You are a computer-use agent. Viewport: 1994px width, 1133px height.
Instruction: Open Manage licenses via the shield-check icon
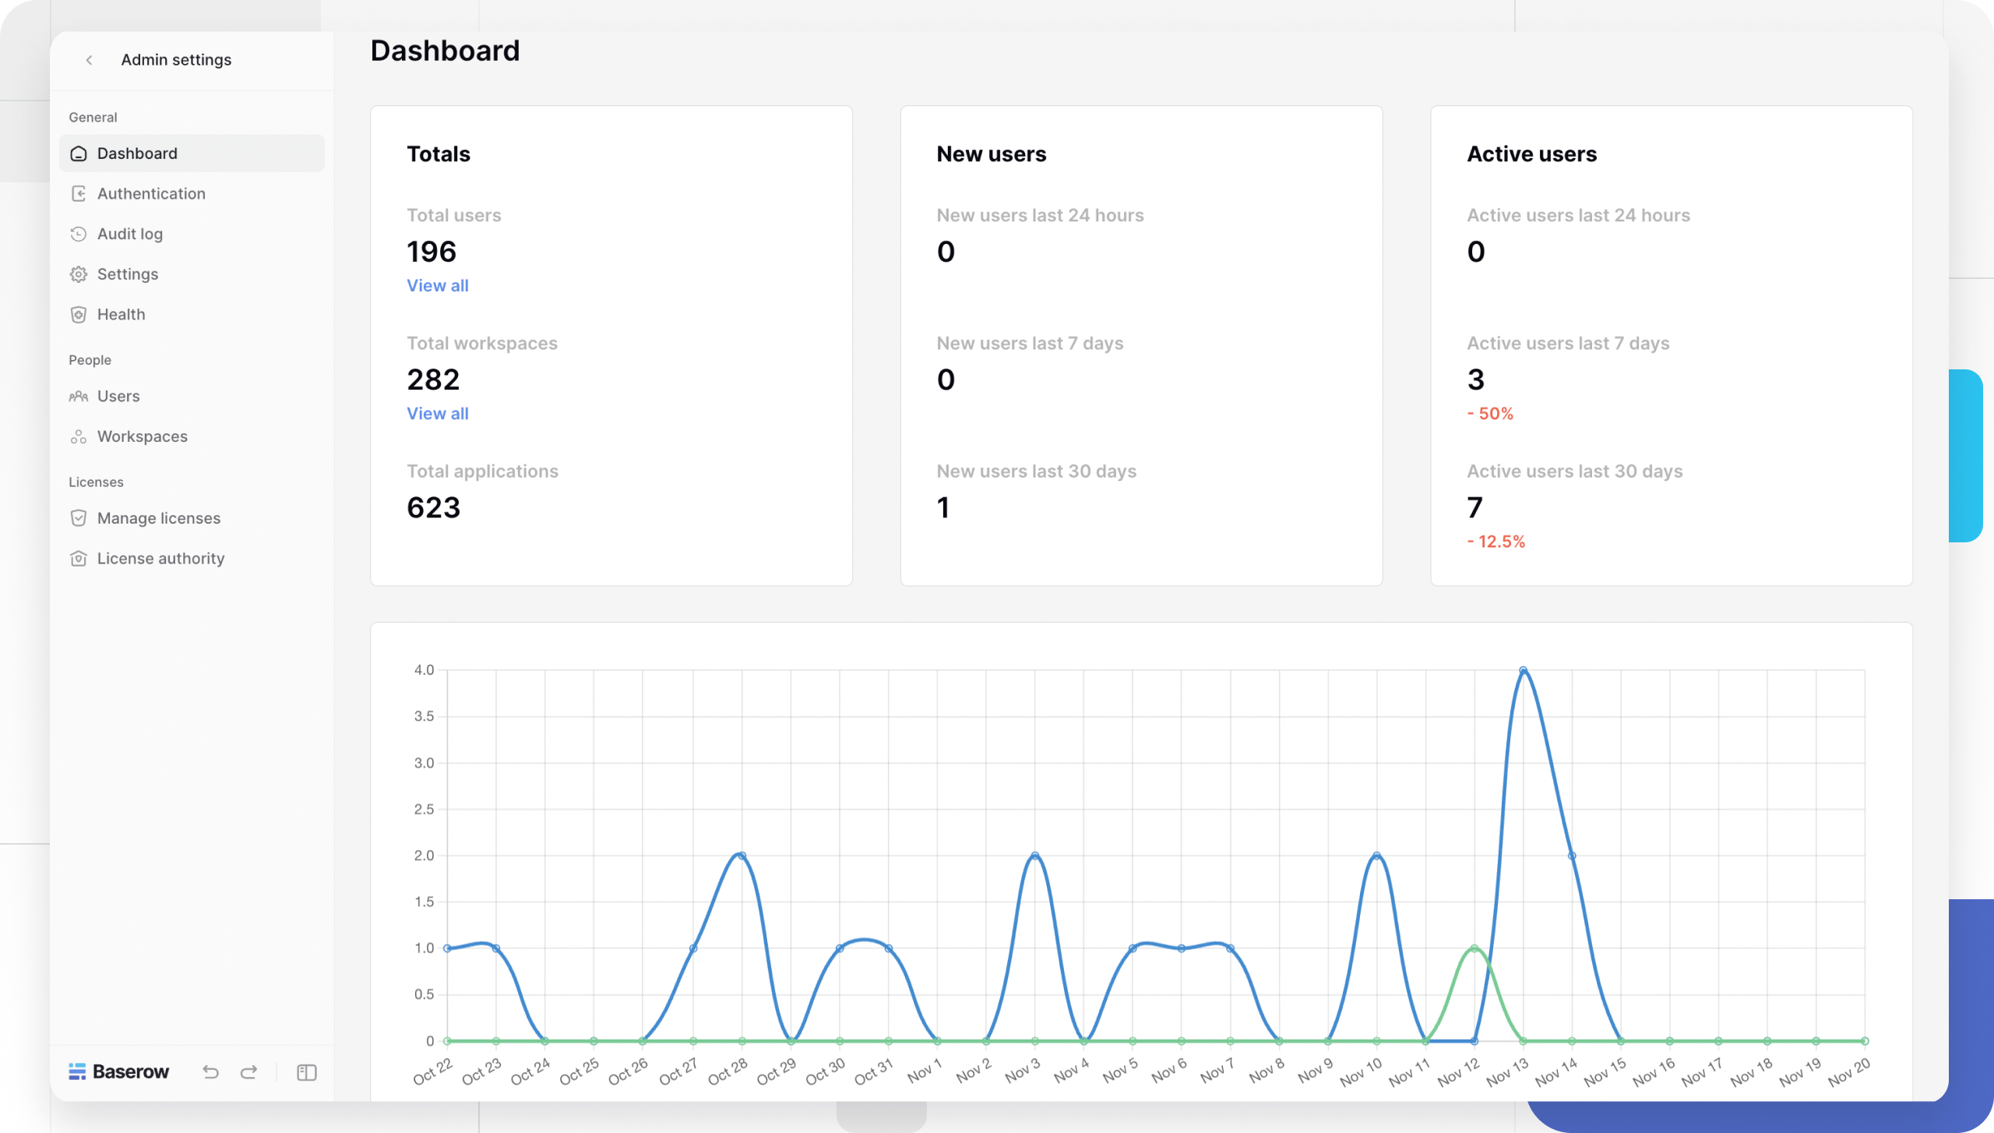tap(79, 517)
